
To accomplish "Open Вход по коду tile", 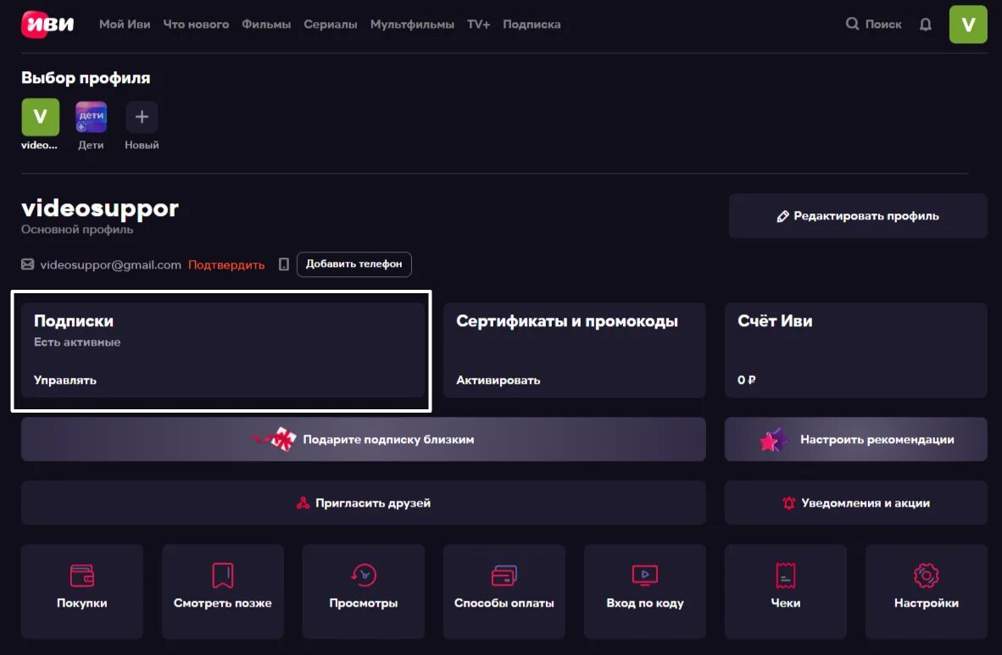I will coord(645,591).
